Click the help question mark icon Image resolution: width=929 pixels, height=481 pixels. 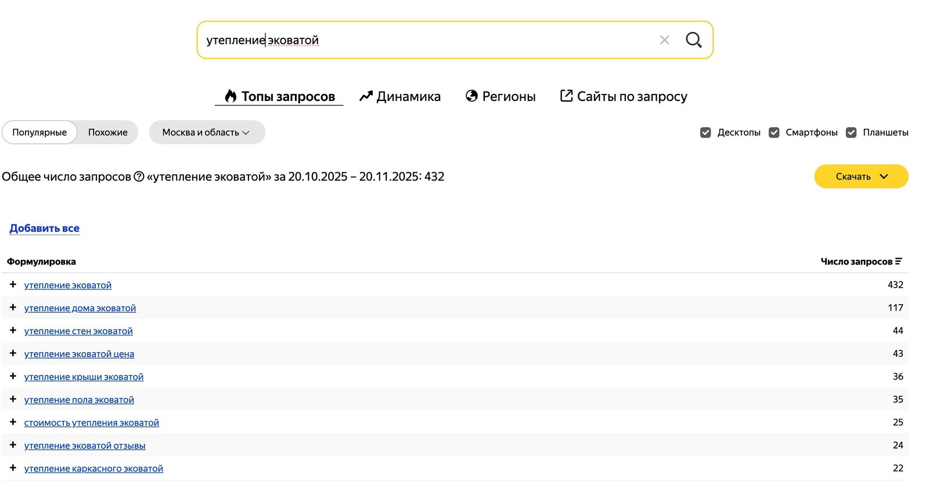tap(139, 177)
